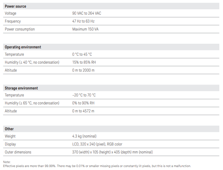
Task: Click the −20 °C to 70 °C value
Action: tap(84, 95)
